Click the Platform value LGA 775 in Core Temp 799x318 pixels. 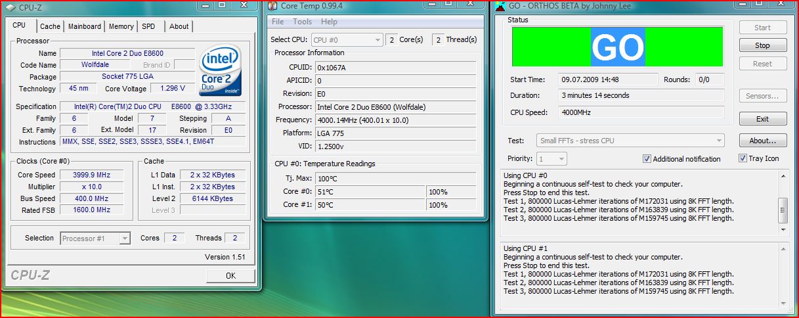[395, 133]
